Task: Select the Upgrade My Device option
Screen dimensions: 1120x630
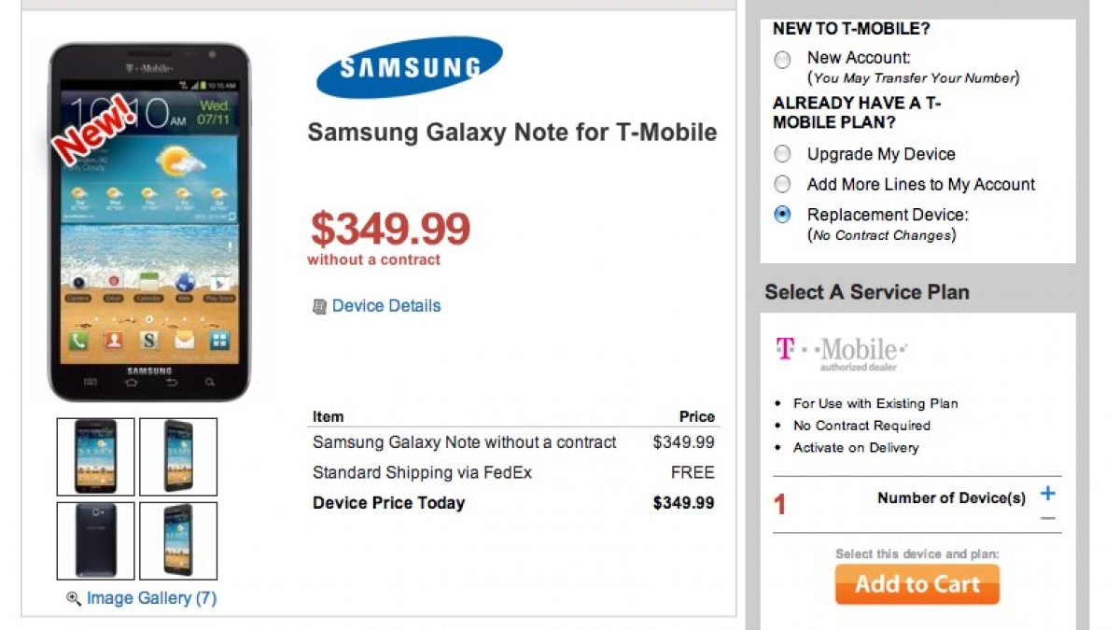Action: 783,154
